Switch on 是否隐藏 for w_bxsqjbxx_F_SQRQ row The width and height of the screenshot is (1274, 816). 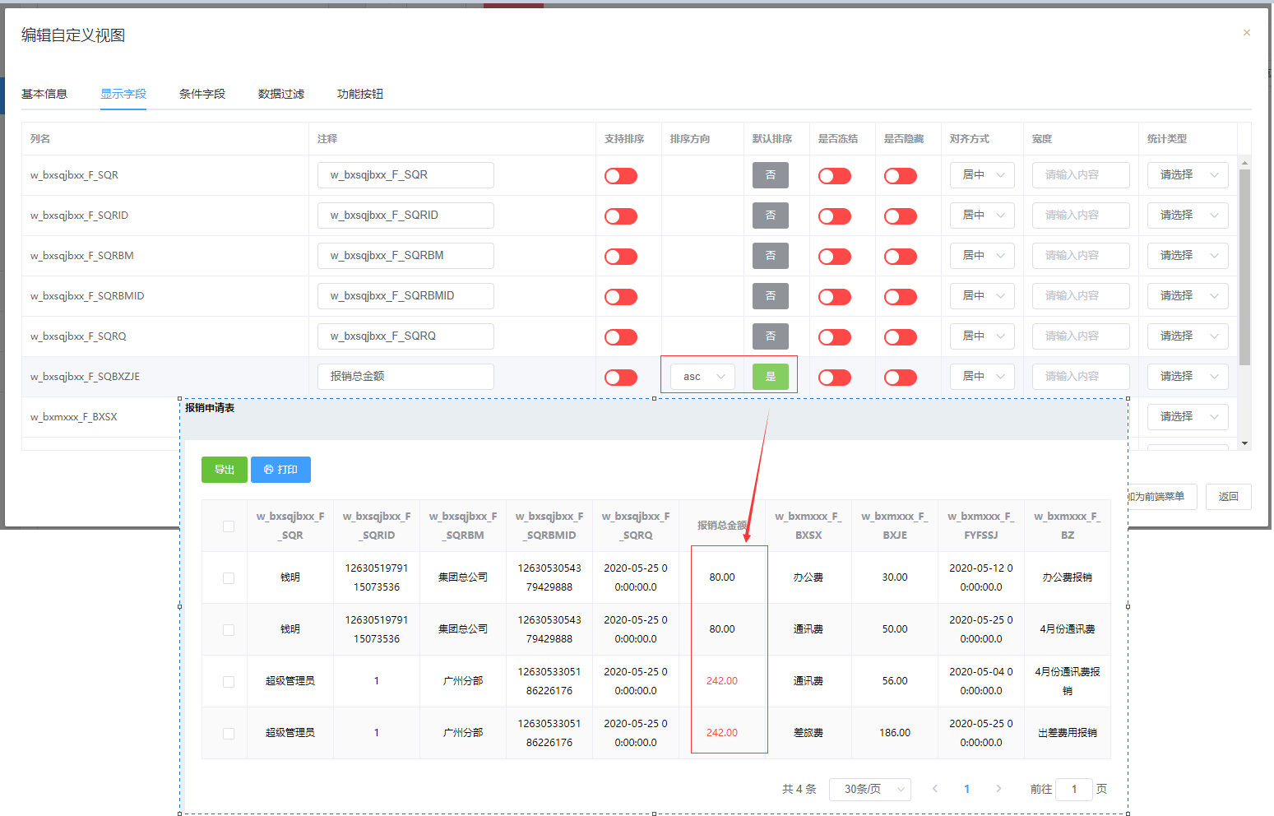901,337
